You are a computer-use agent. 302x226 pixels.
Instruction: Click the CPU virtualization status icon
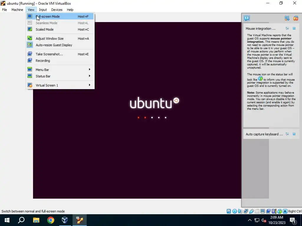coord(274,211)
